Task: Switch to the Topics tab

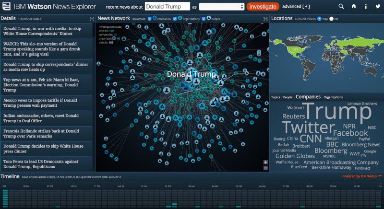Action: (x=276, y=97)
